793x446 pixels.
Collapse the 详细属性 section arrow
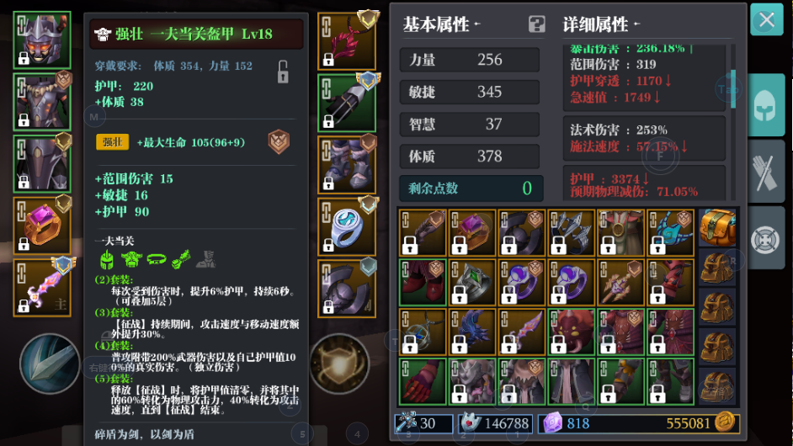636,24
